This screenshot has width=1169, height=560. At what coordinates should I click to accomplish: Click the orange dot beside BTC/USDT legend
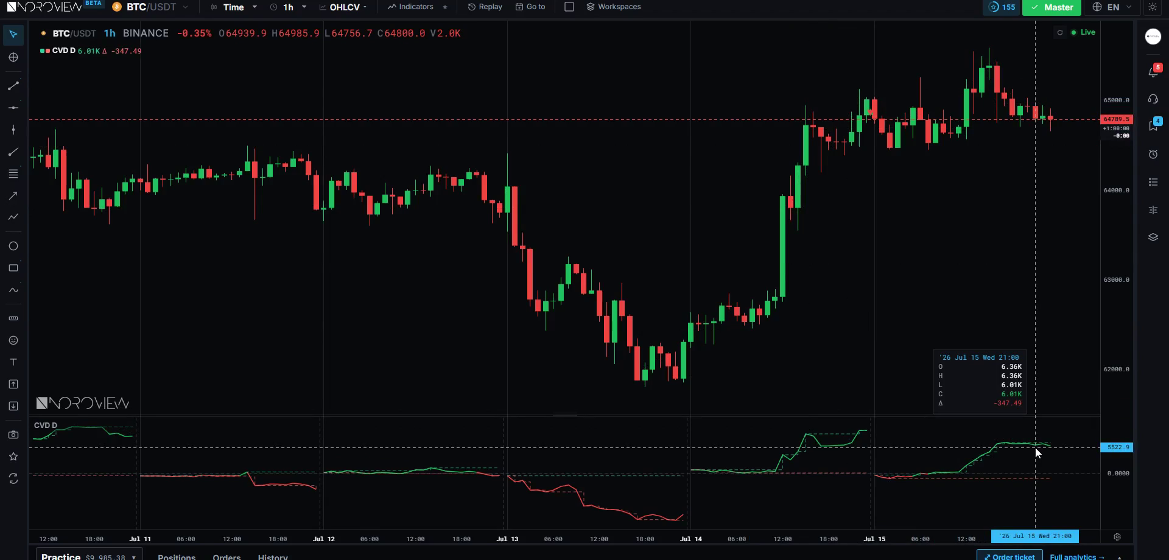(43, 33)
